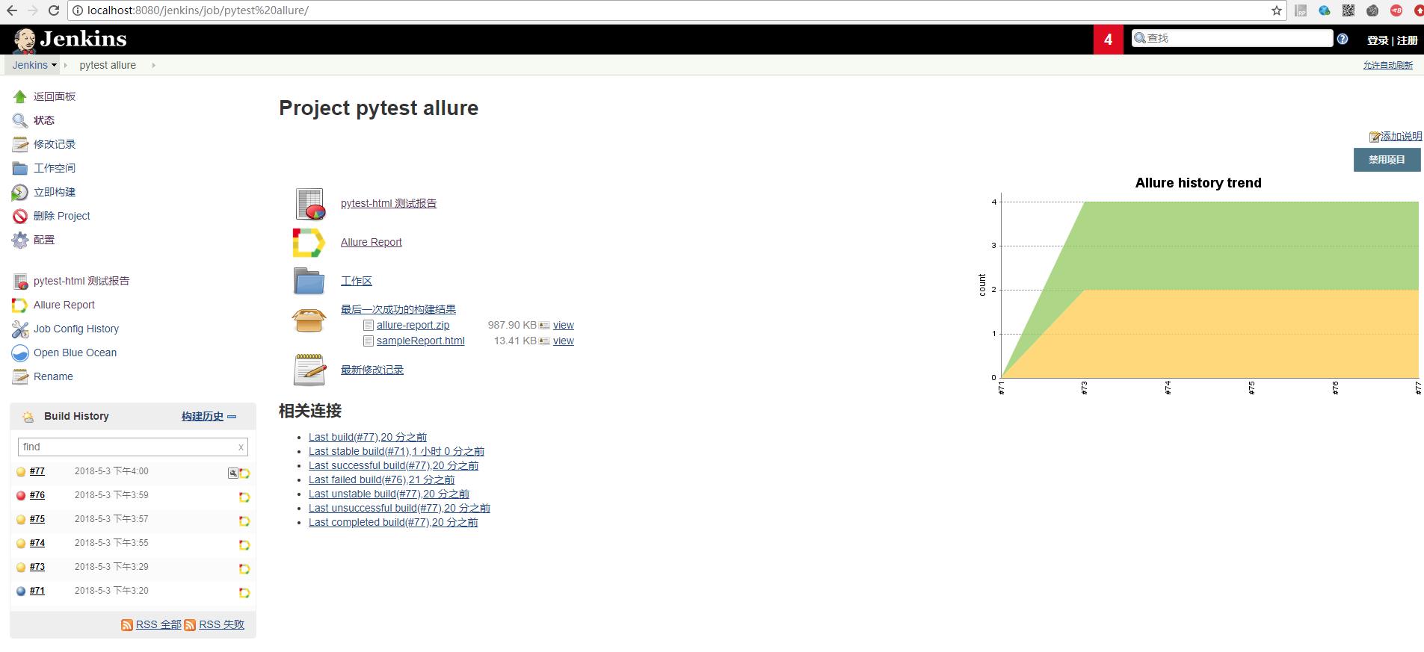This screenshot has width=1424, height=652.
Task: Focus the 查找 search box
Action: pos(1232,38)
